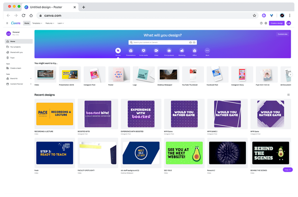Click the Personal account switcher
This screenshot has height=197, width=298.
18,33
